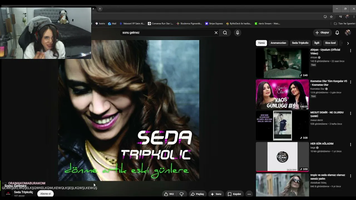Bookmark this page with the star icon

(331, 17)
